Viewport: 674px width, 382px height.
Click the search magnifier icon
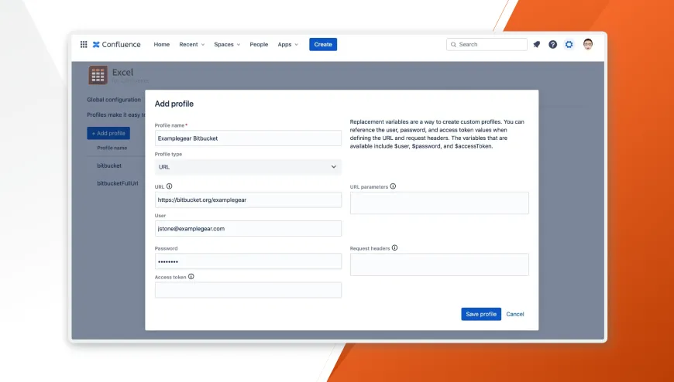click(453, 44)
